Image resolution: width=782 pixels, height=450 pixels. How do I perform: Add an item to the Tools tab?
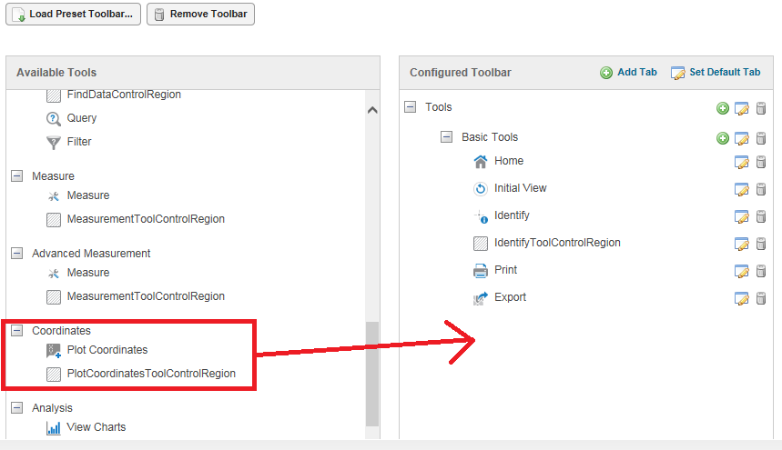click(723, 108)
